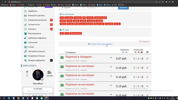Filter tasks by Twitter category
The width and height of the screenshot is (178, 100).
click(x=76, y=21)
